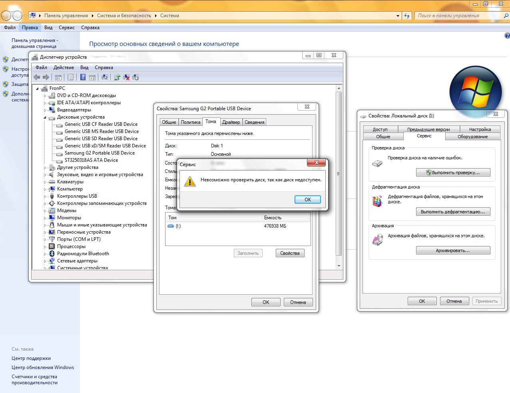Image resolution: width=510 pixels, height=393 pixels.
Task: Click Том column header in volumes list
Action: (x=214, y=218)
